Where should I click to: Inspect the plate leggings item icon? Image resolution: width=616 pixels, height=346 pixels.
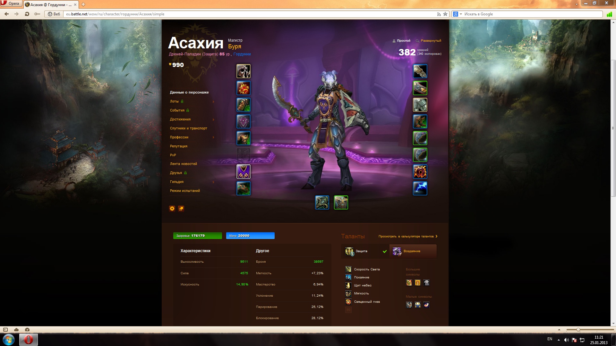point(420,105)
